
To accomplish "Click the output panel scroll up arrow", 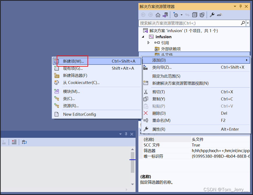I will (x=132, y=149).
